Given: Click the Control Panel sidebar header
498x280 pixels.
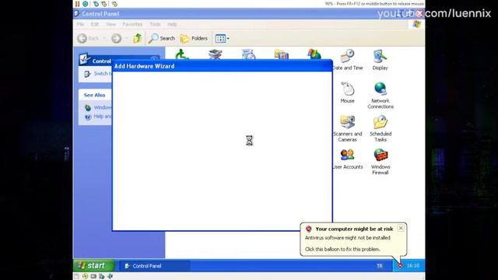Looking at the screenshot, I should [95, 60].
